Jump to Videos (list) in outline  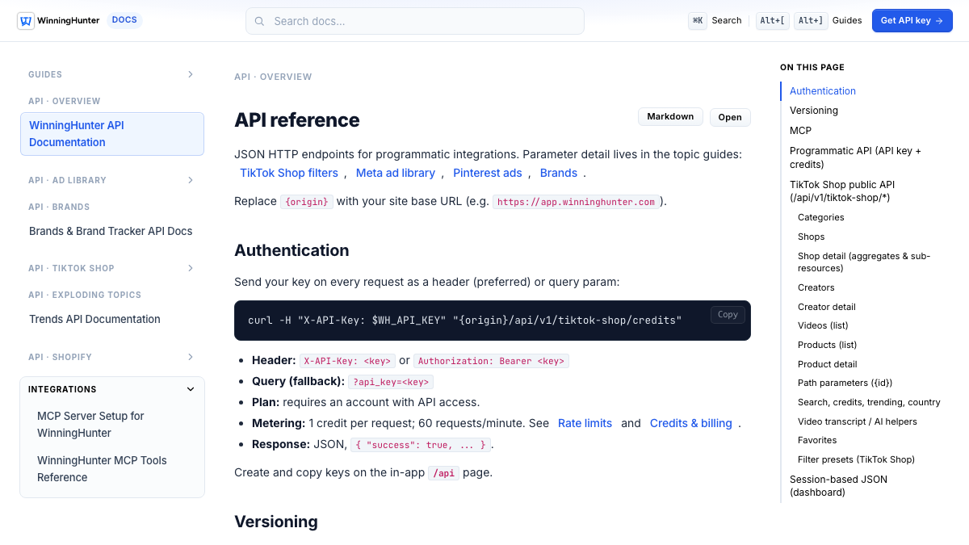pos(823,325)
